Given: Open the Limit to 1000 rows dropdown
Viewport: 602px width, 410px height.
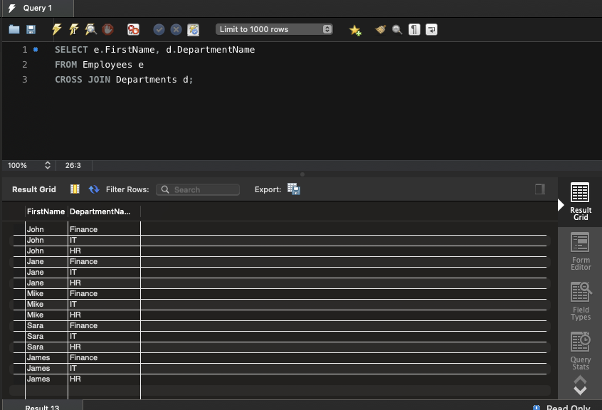Looking at the screenshot, I should point(274,30).
